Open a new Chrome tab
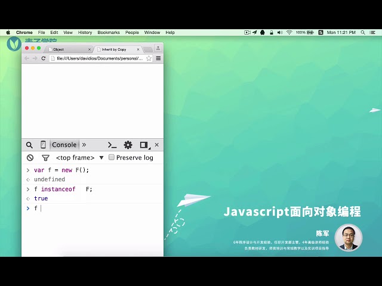382x286 pixels. (147, 49)
